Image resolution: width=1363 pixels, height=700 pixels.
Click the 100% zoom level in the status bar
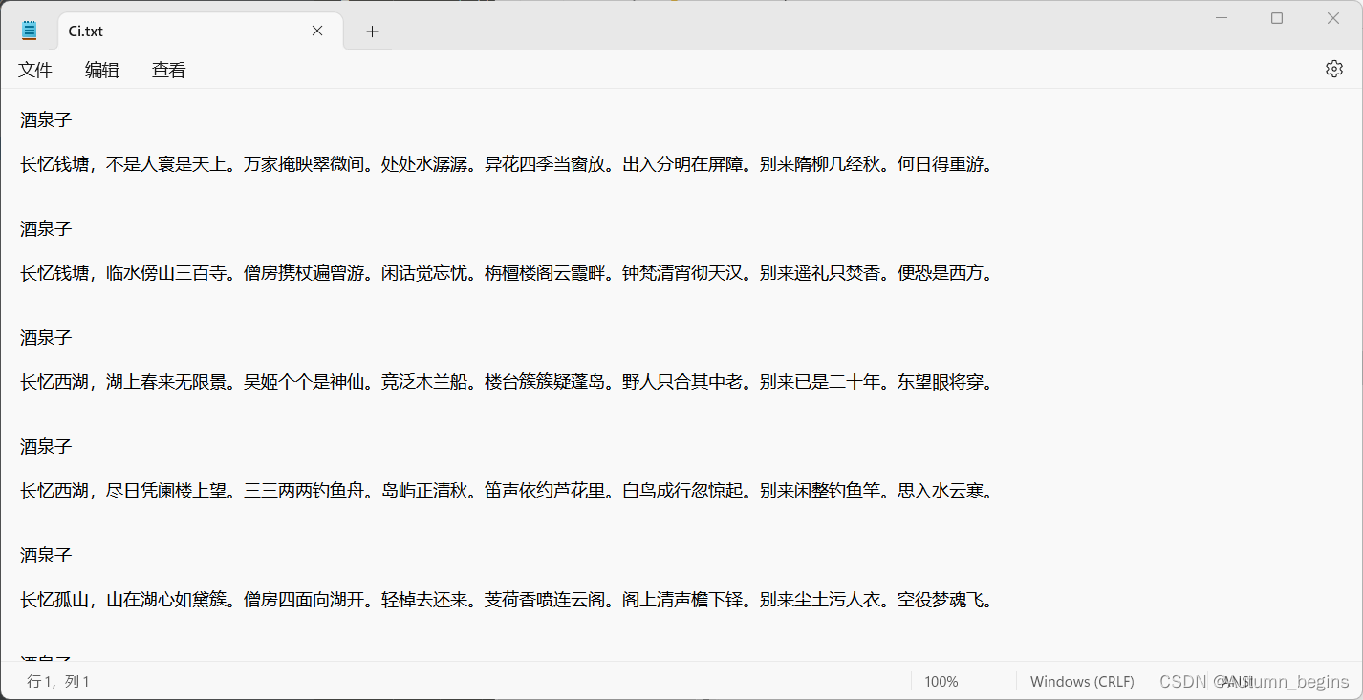(x=941, y=682)
